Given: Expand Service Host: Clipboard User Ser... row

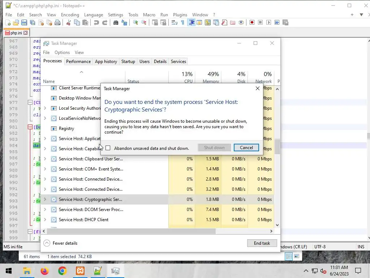Looking at the screenshot, I should (x=45, y=159).
